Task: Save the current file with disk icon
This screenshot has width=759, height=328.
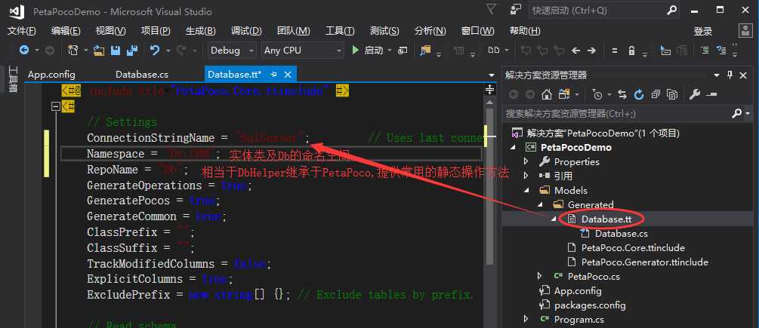Action: (x=116, y=51)
